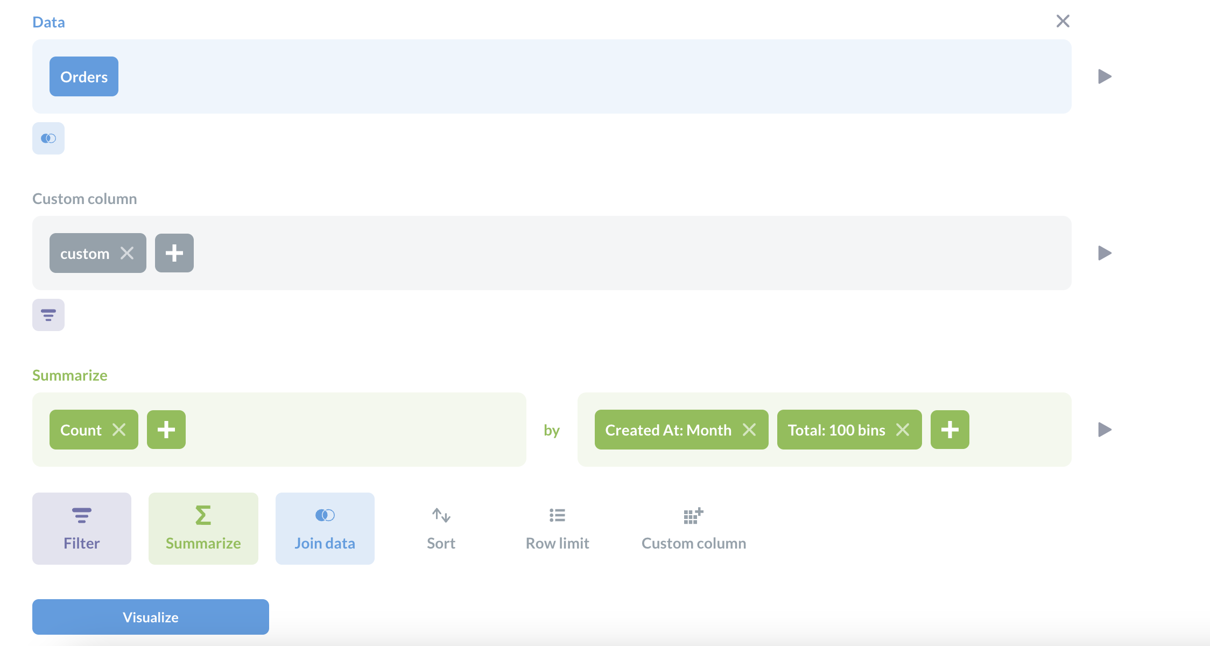Viewport: 1210px width, 646px height.
Task: Click the Visualize button
Action: point(150,616)
